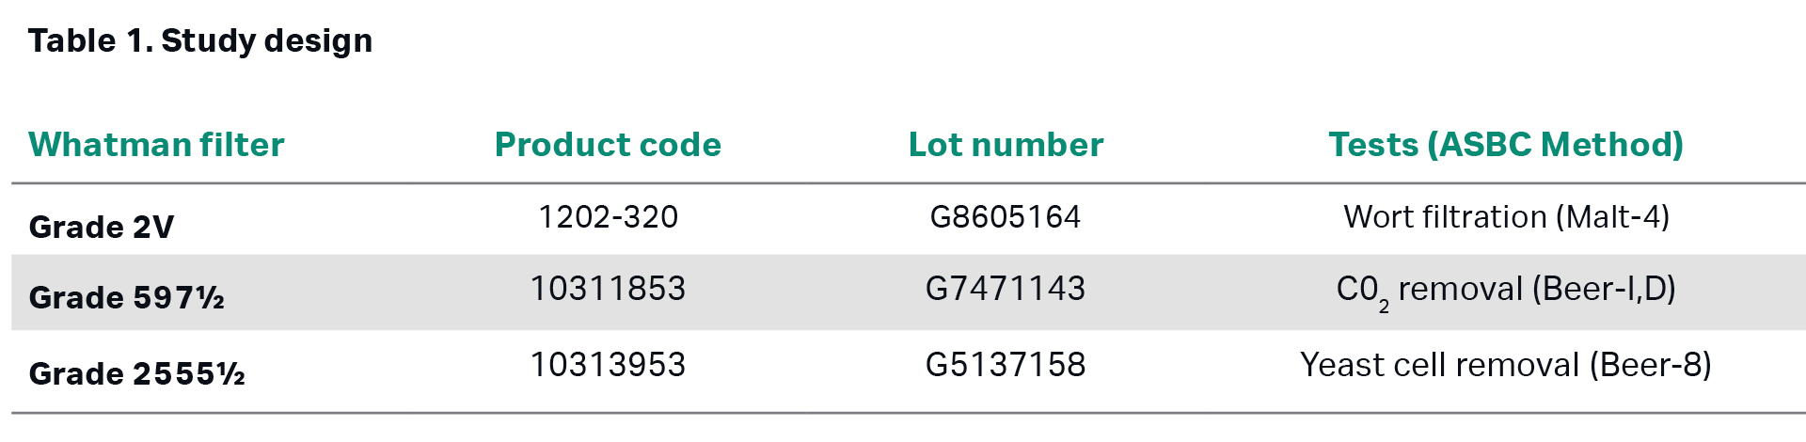Select the "Grade 597½" row label
This screenshot has width=1806, height=442.
pos(127,297)
